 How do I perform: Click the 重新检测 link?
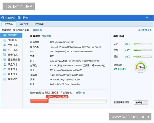pos(37,30)
